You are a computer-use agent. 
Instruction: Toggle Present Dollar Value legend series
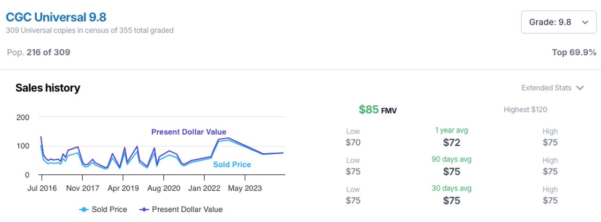click(x=181, y=209)
